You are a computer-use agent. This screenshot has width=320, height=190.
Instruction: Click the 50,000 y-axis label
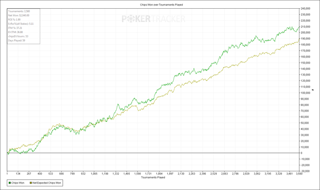305,123
